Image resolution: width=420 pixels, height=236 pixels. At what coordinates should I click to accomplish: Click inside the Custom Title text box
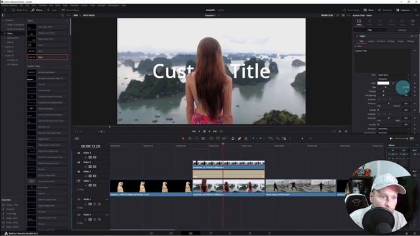[x=383, y=60]
